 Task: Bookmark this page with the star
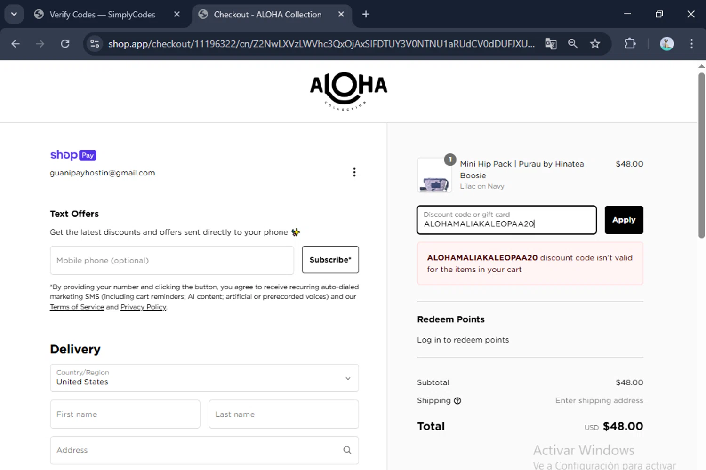595,44
